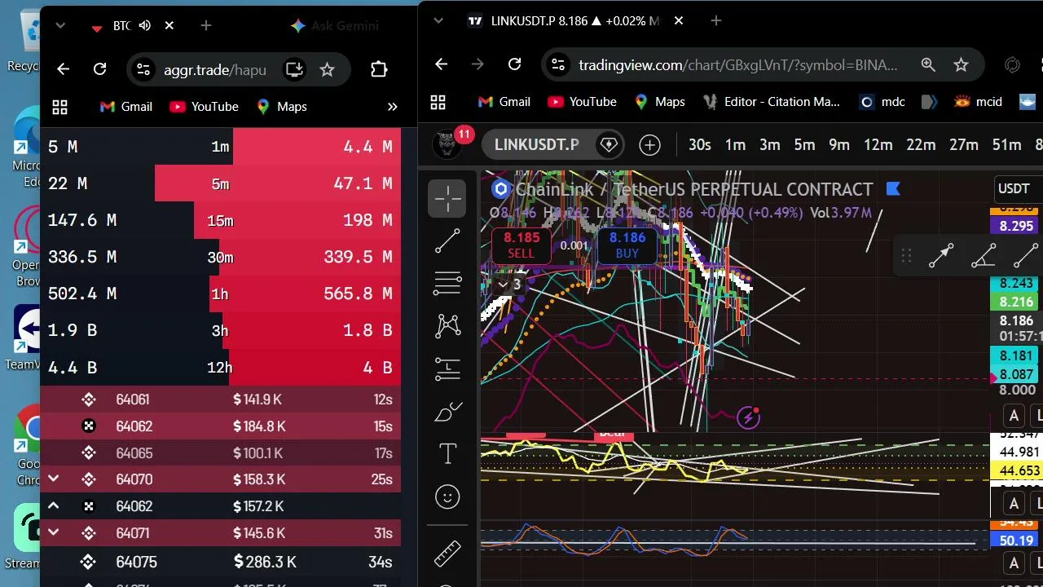
Task: Select the ruler measure tool
Action: (x=447, y=554)
